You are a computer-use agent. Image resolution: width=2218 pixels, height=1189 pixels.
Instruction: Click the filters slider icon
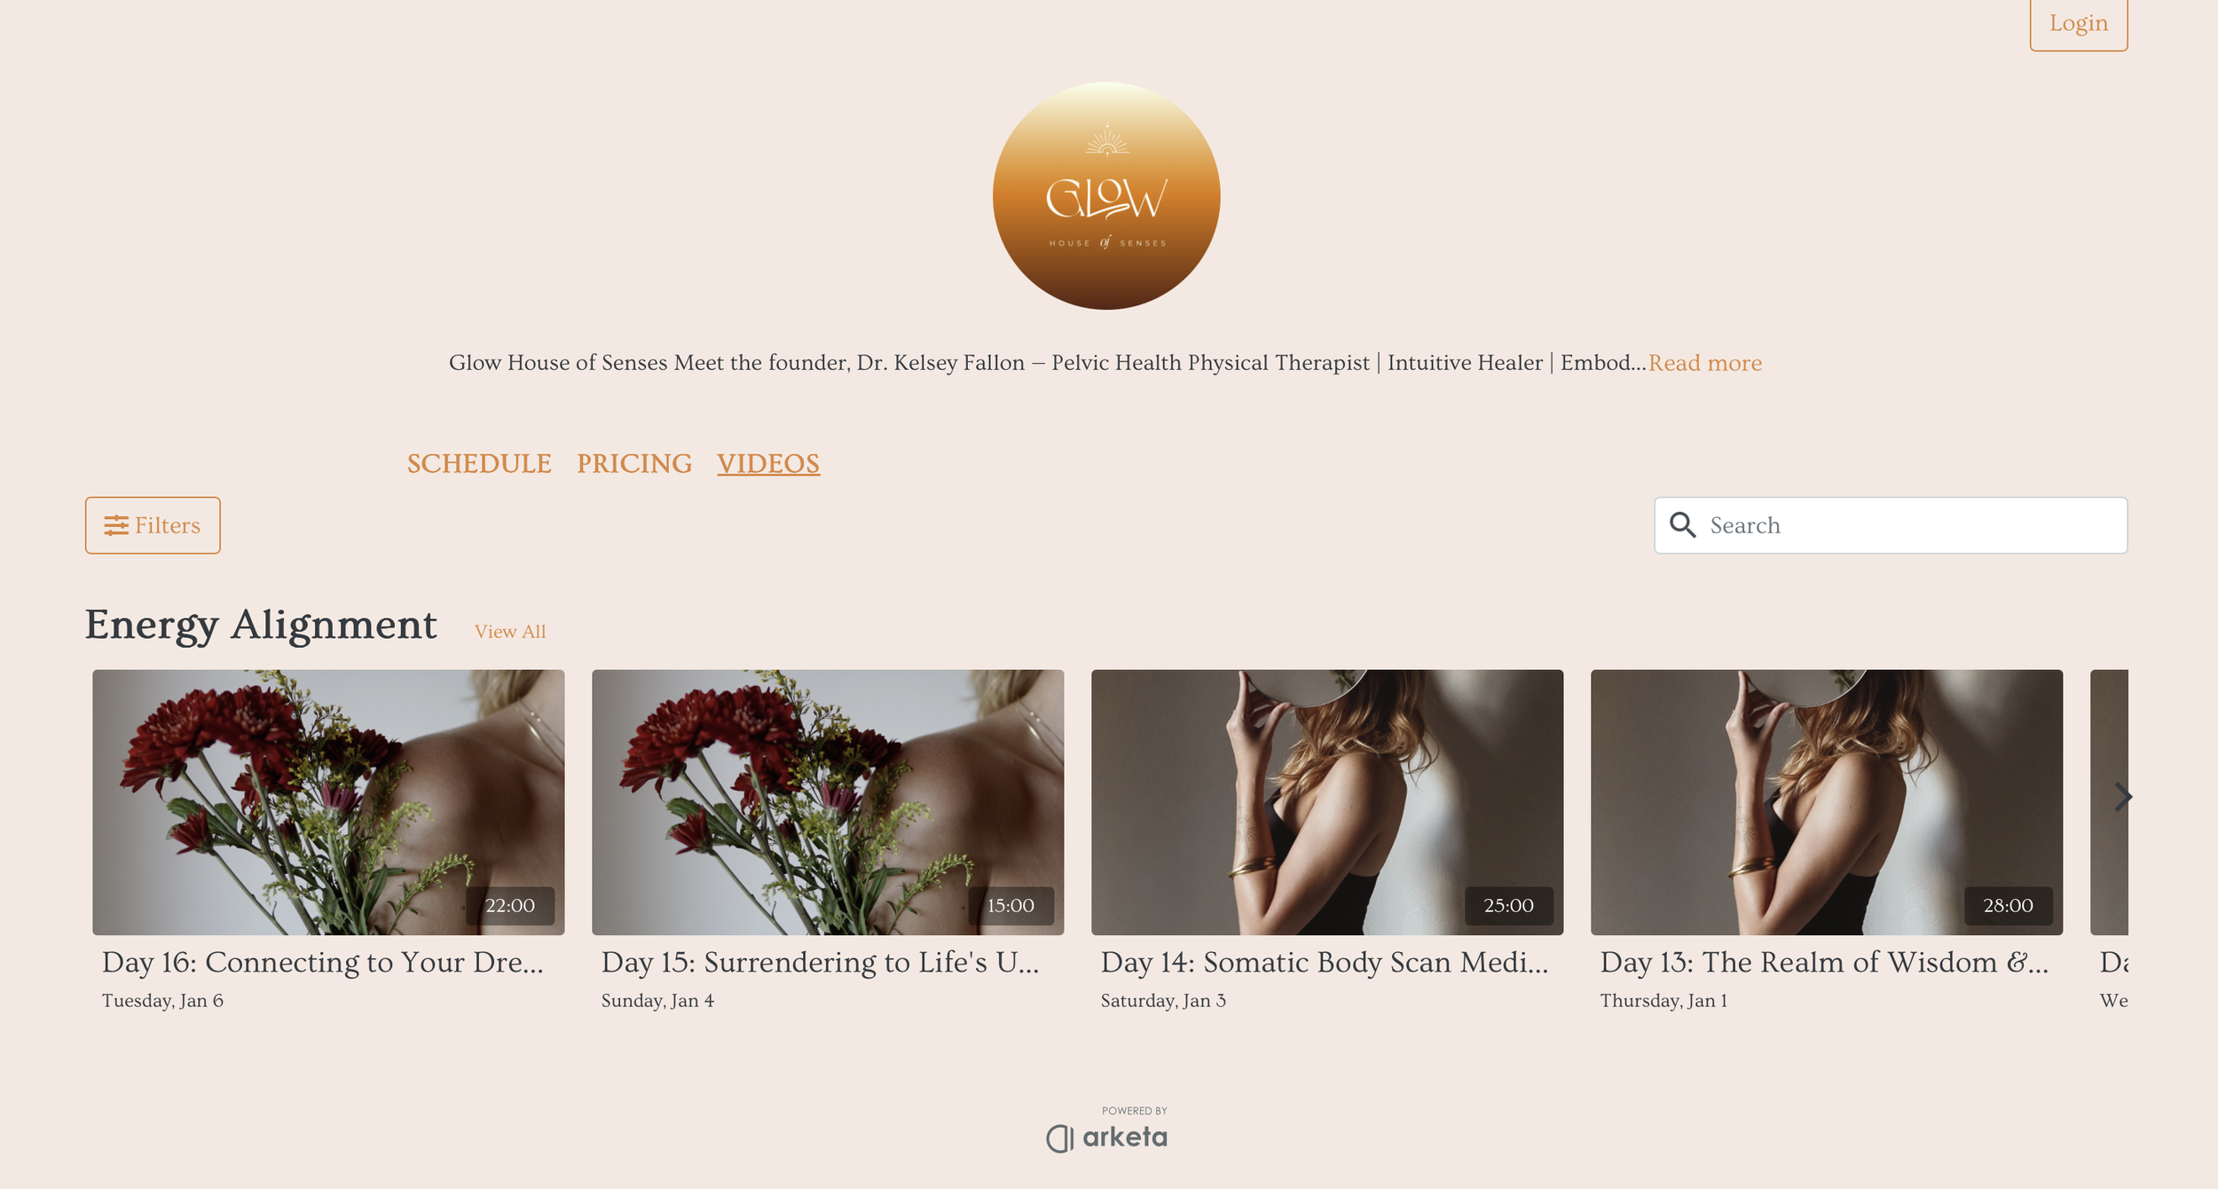[116, 525]
